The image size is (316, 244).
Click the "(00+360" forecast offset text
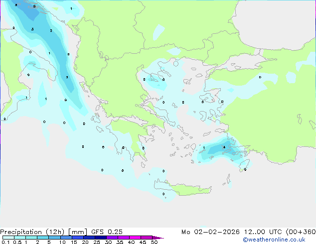click(x=301, y=232)
